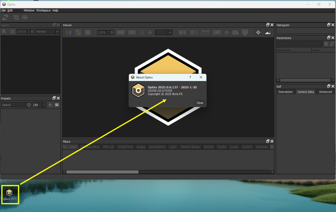The width and height of the screenshot is (336, 212).
Task: Select the Pan move tool in Viewer
Action: (x=150, y=33)
